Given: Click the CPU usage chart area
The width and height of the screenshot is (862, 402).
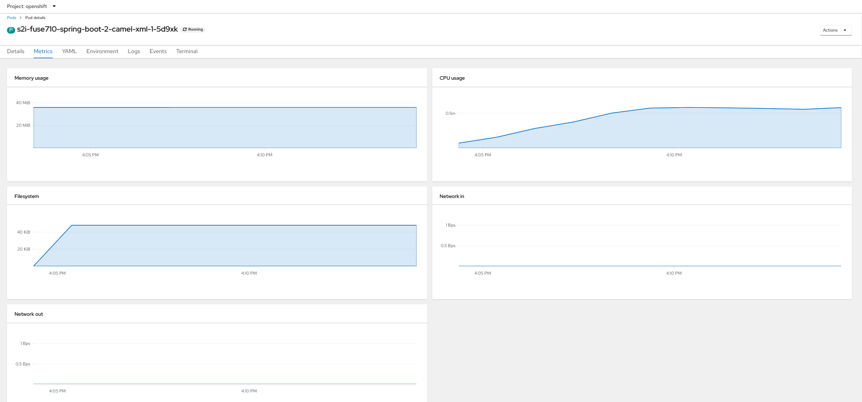Looking at the screenshot, I should [x=650, y=129].
